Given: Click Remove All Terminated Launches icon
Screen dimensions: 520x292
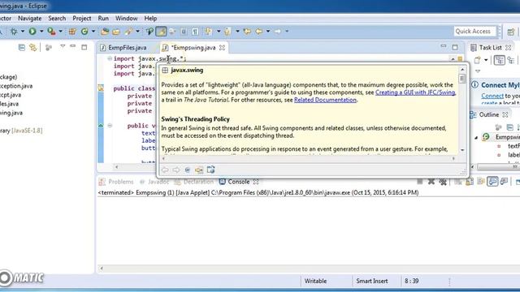Looking at the screenshot, I should coord(443,182).
